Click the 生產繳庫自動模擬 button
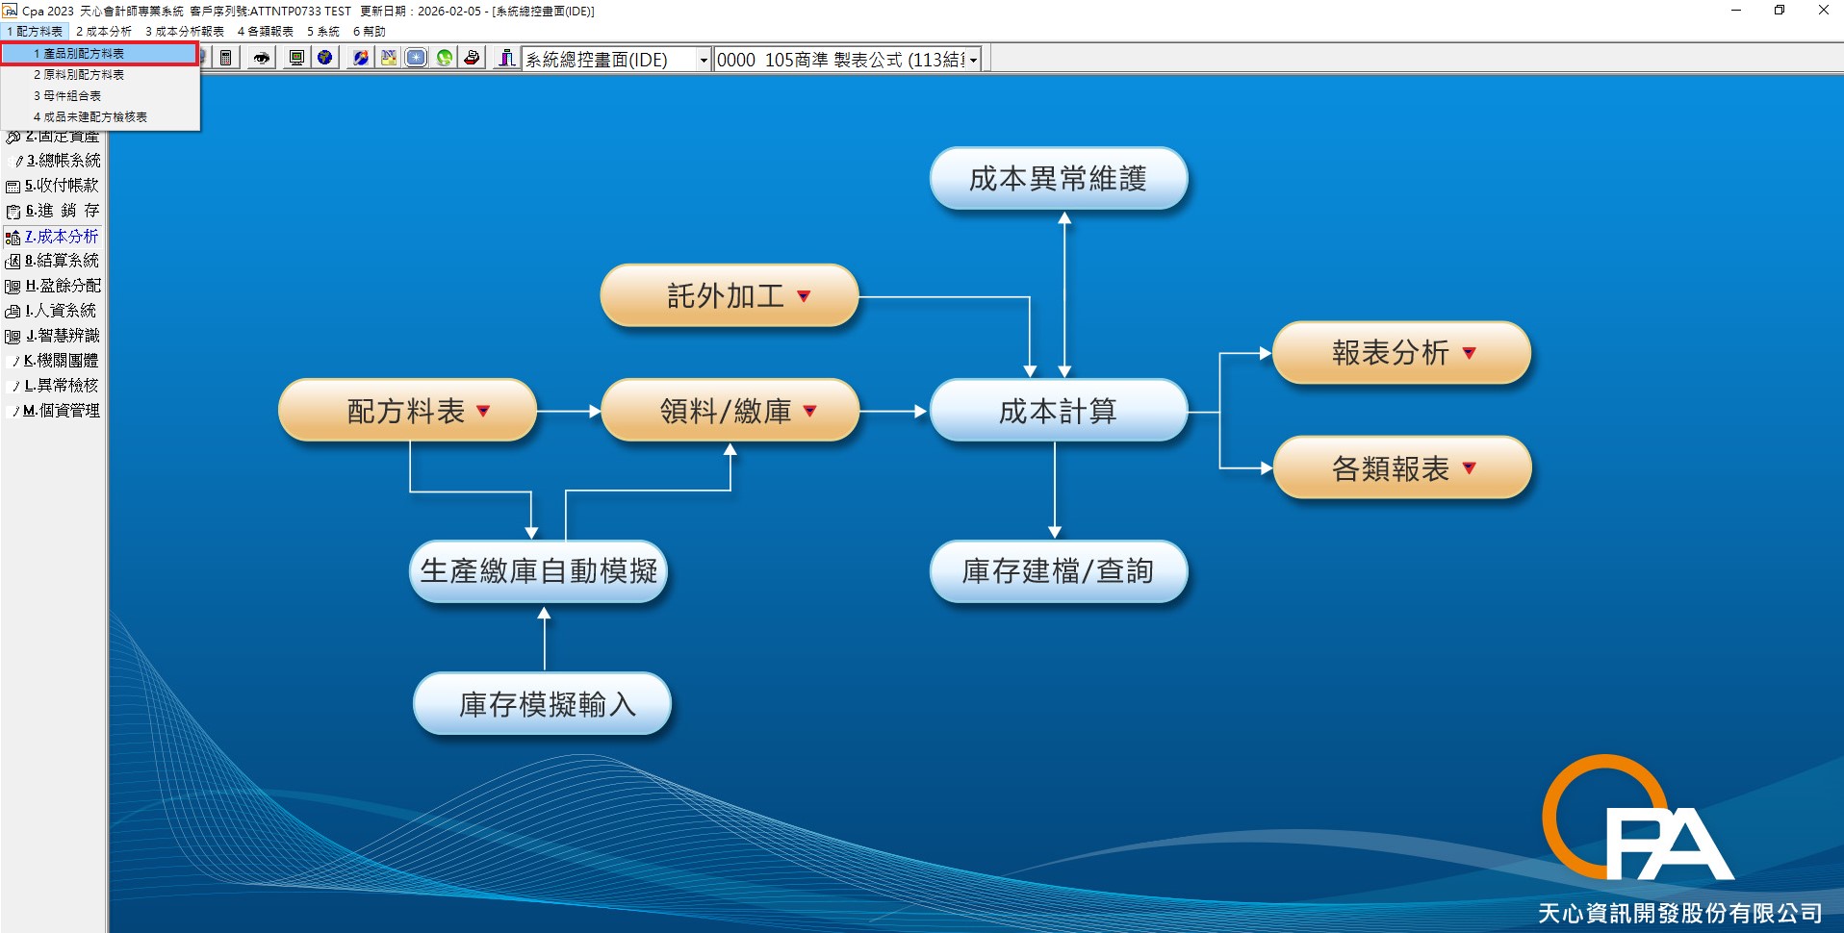 [539, 571]
